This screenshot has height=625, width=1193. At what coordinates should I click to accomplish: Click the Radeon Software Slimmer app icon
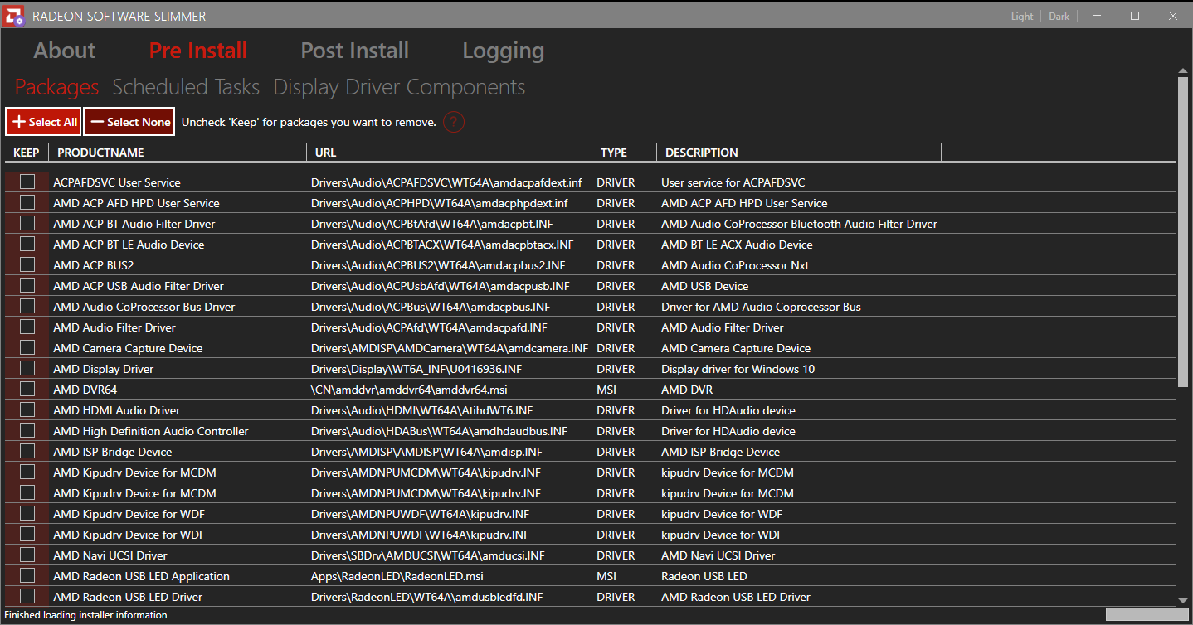click(12, 16)
